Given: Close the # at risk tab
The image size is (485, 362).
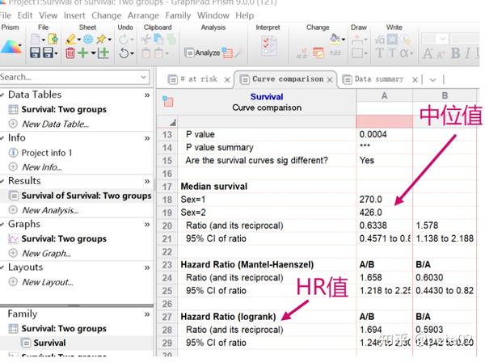Looking at the screenshot, I should [x=226, y=80].
